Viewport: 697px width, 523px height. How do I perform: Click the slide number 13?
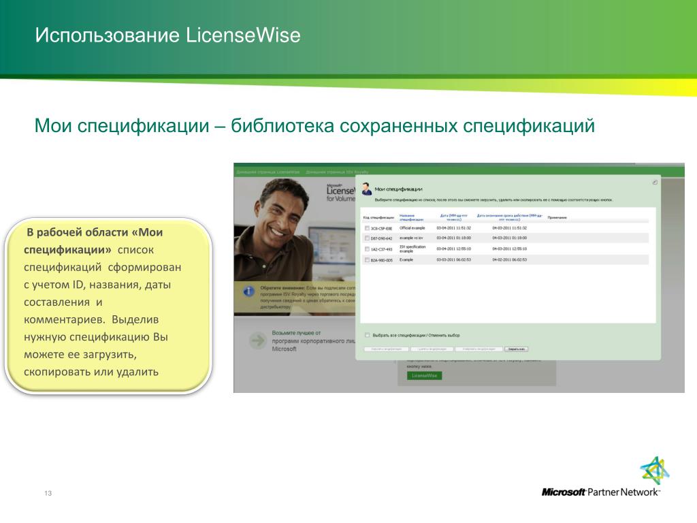(48, 493)
